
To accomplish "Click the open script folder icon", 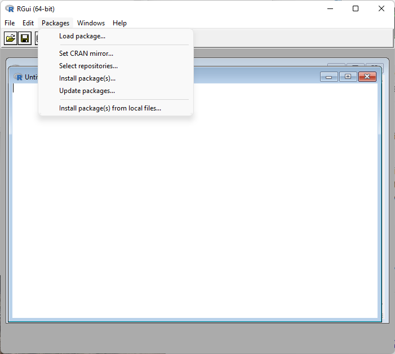I will tap(10, 38).
